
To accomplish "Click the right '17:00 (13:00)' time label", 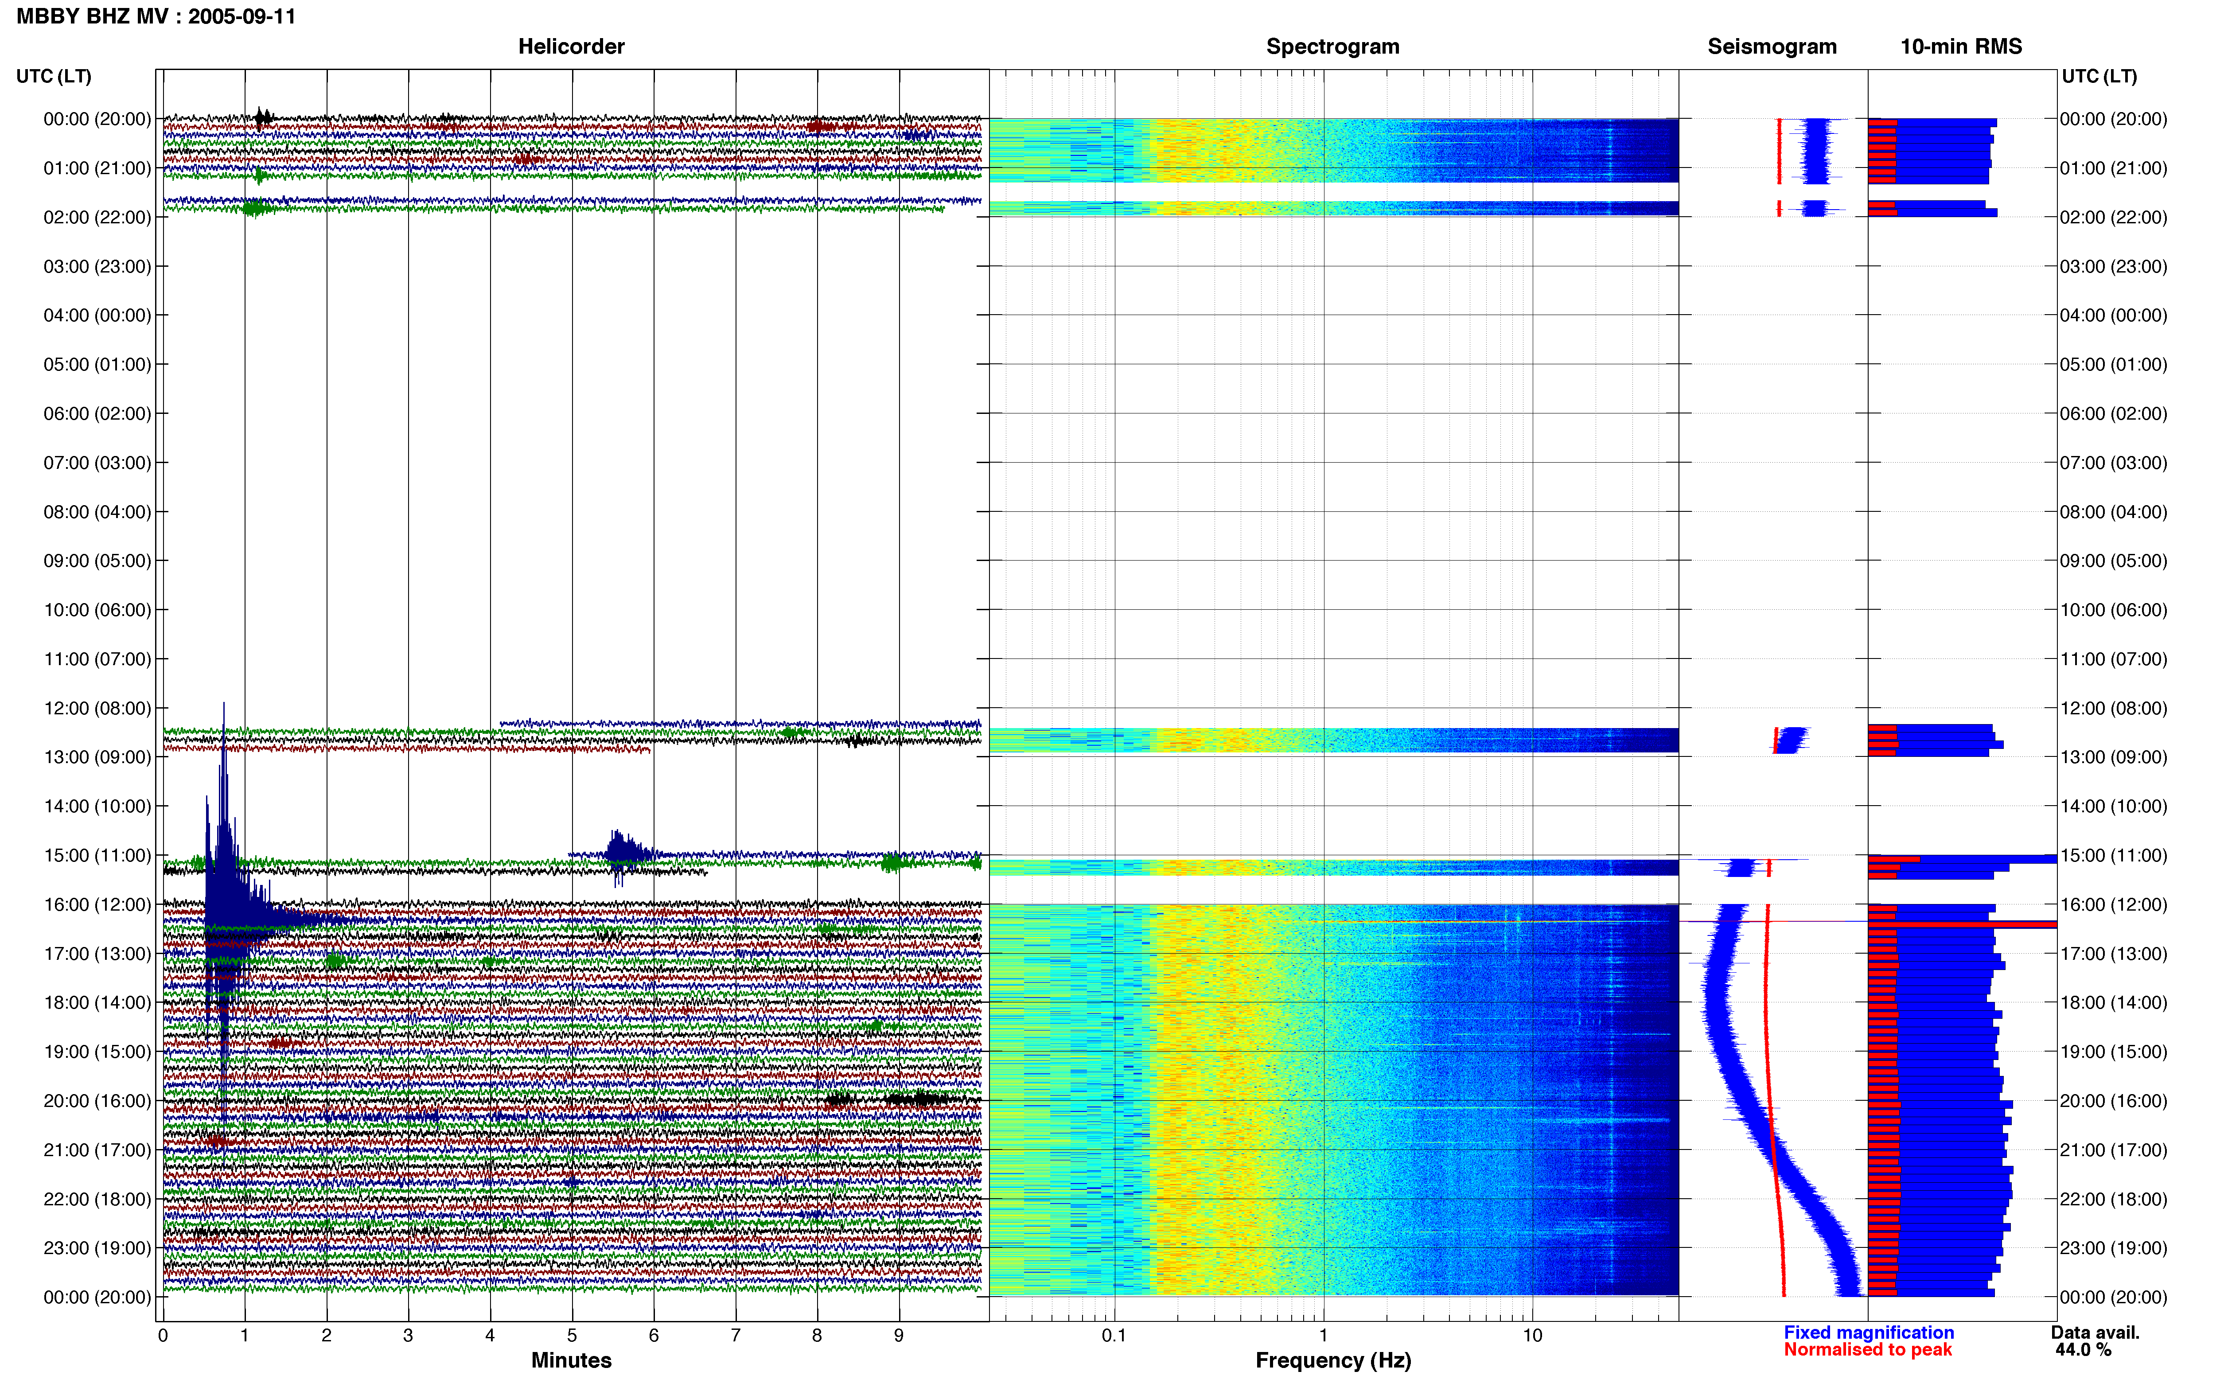I will pyautogui.click(x=2114, y=954).
